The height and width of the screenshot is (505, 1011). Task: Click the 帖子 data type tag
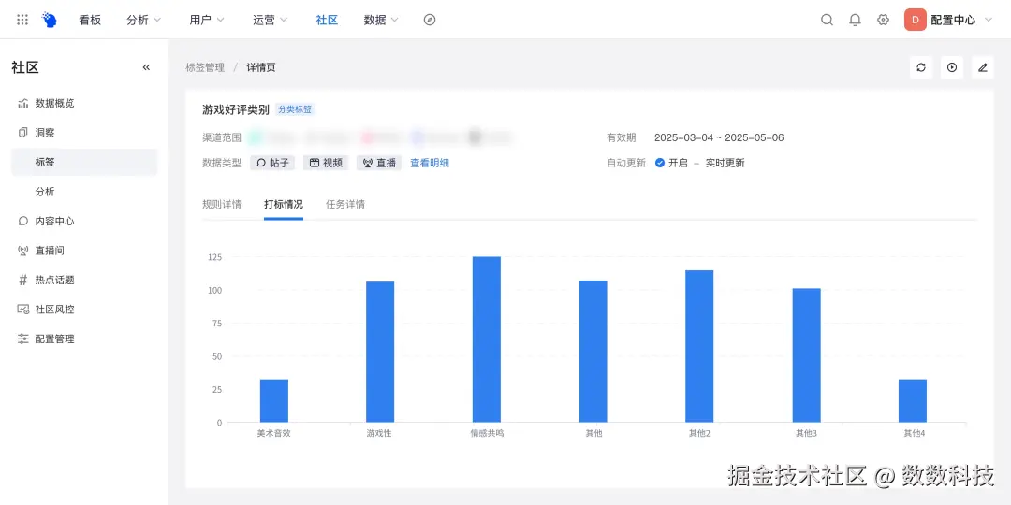coord(272,163)
